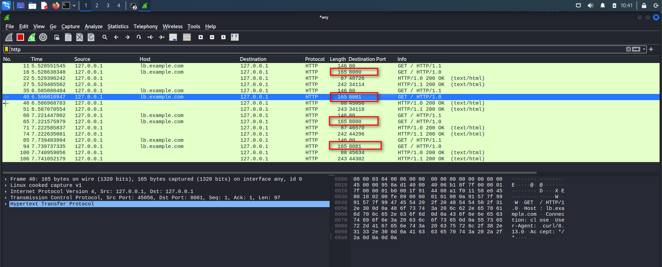The width and height of the screenshot is (662, 267).
Task: Switch to workspace 2
Action: [97, 6]
